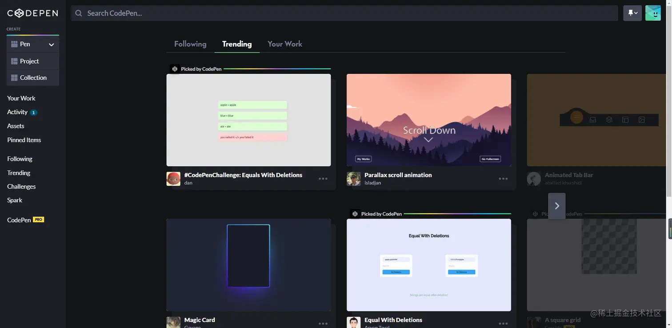
Task: Switch to the Following tab
Action: click(190, 44)
